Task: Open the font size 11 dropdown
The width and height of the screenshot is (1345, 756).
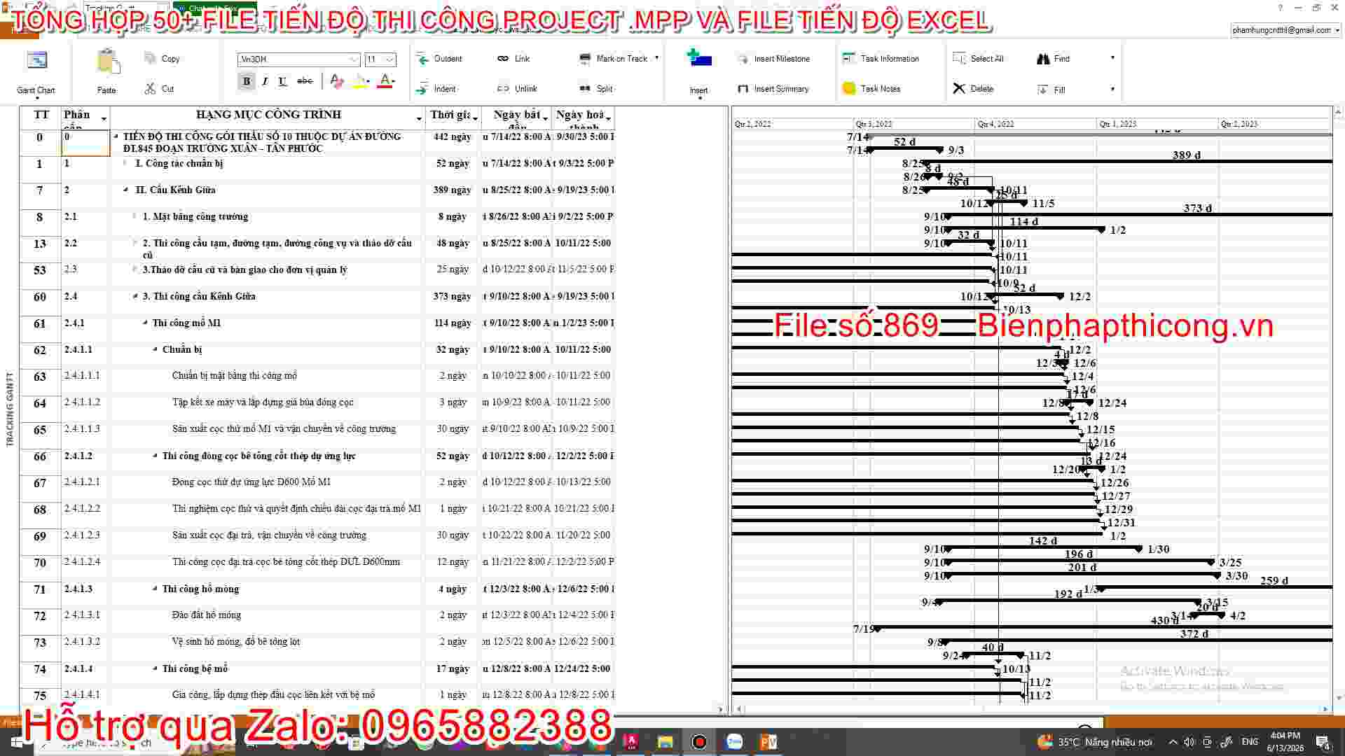Action: click(x=390, y=59)
